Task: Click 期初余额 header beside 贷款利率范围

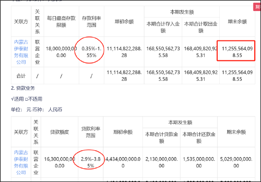Action: tap(123, 132)
